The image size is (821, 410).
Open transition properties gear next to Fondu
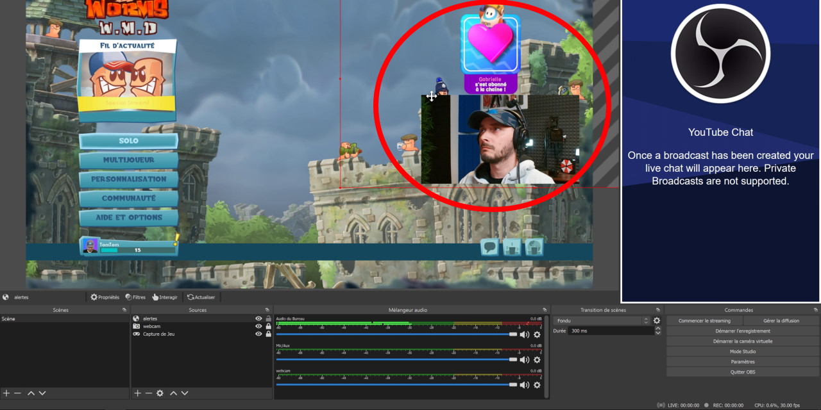656,321
